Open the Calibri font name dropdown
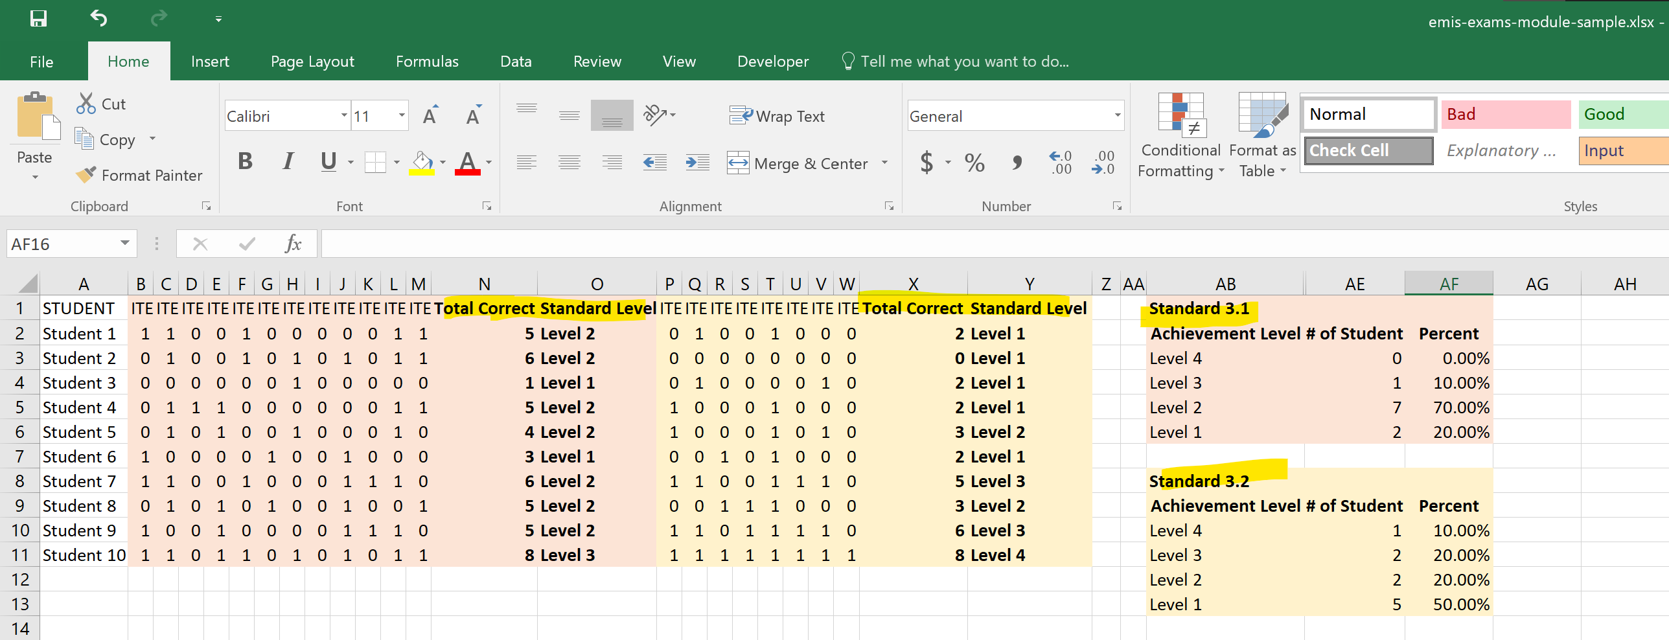The height and width of the screenshot is (640, 1669). coord(344,116)
